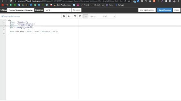Click the browser address bar URL
The image size is (181, 101).
[70, 1]
